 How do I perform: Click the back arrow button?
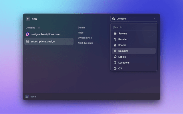[x=28, y=19]
